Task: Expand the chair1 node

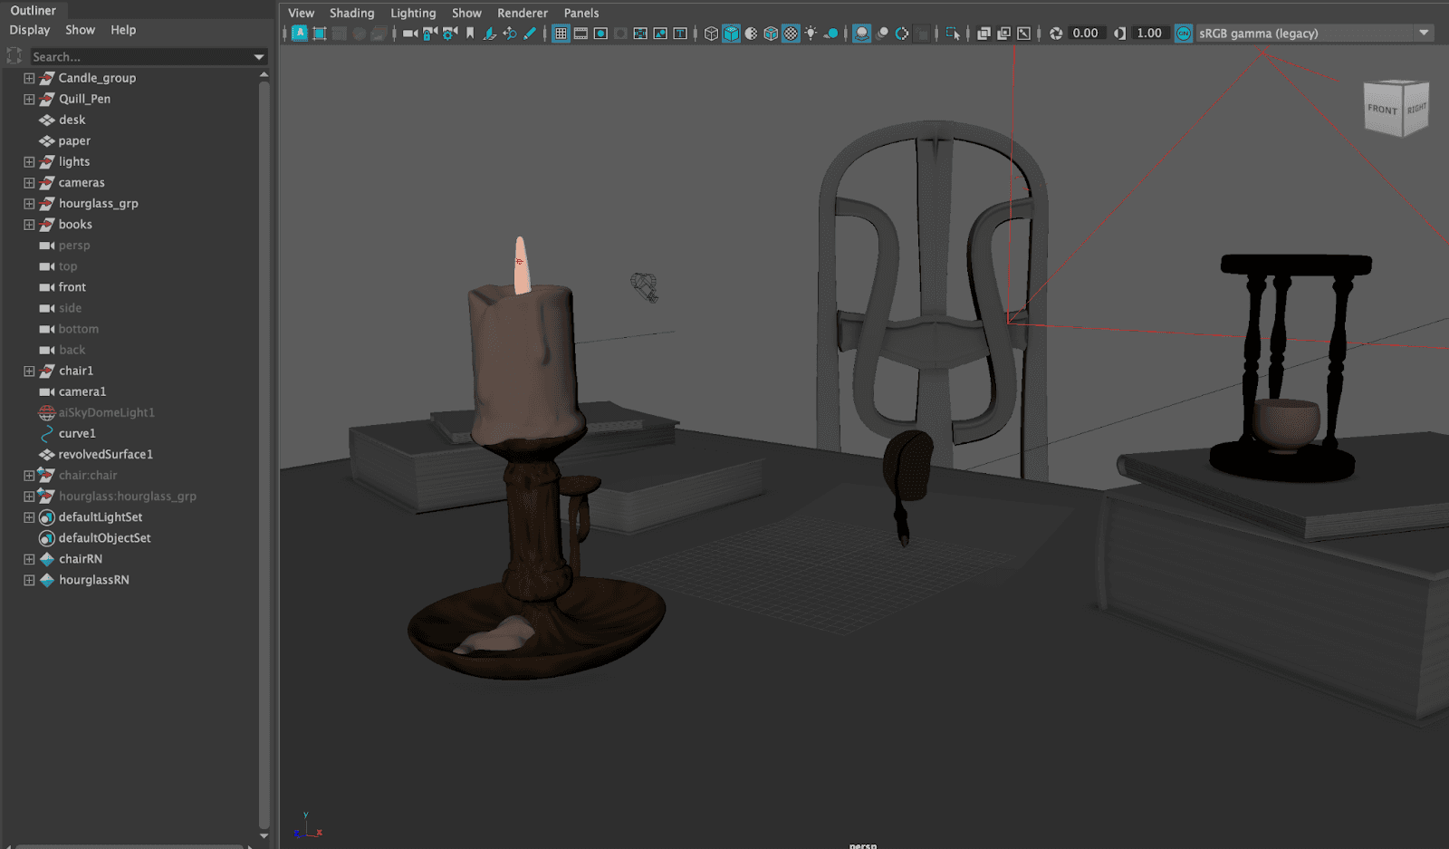Action: [x=29, y=371]
